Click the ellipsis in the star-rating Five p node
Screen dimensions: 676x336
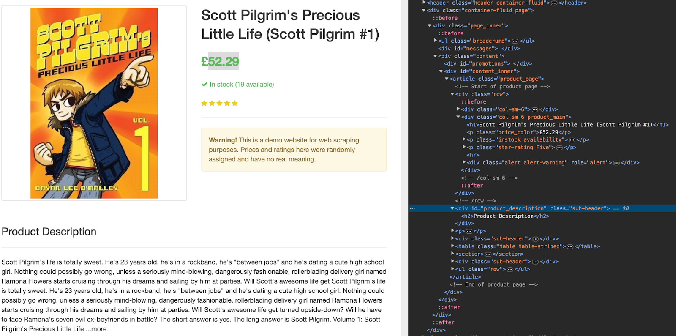click(559, 148)
